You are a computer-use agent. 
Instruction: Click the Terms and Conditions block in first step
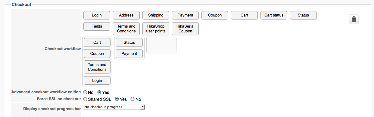(97, 67)
